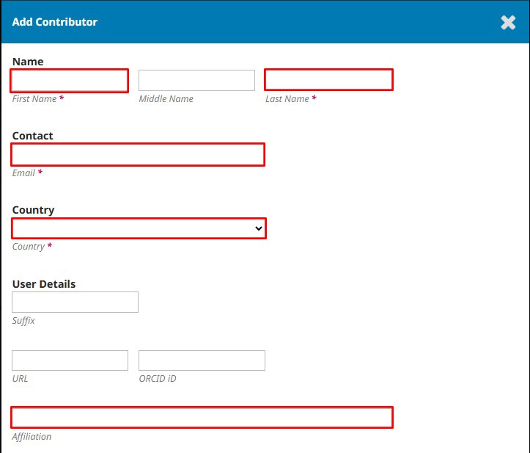This screenshot has width=530, height=453.
Task: Click the italic Country label below dropdown
Action: [29, 247]
